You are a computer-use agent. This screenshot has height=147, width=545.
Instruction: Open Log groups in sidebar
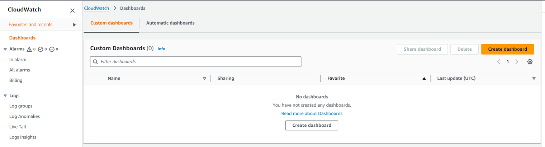21,106
